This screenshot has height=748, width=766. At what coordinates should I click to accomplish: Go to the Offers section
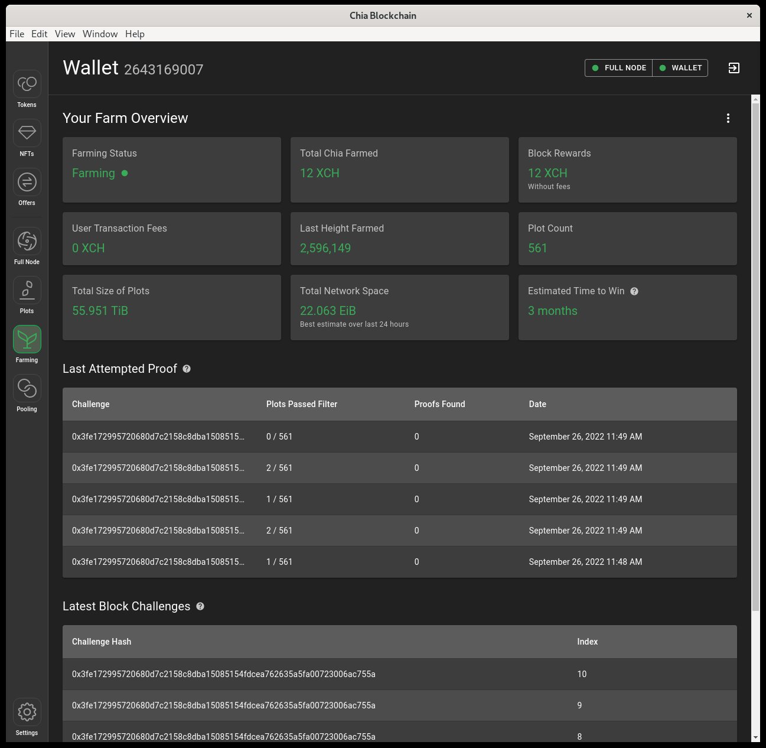(27, 182)
